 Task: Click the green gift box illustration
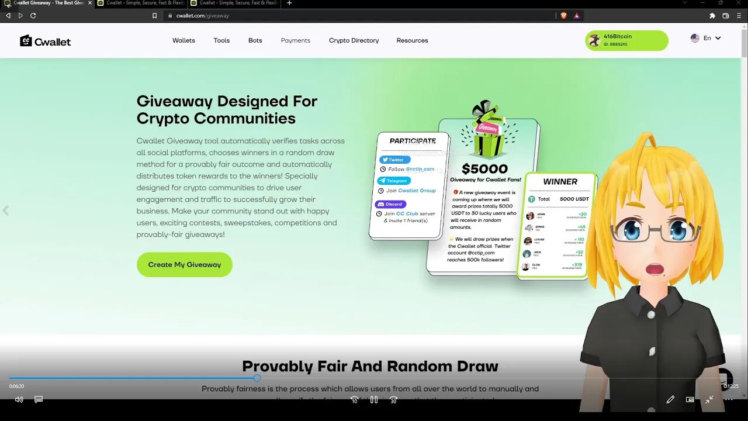[x=488, y=130]
